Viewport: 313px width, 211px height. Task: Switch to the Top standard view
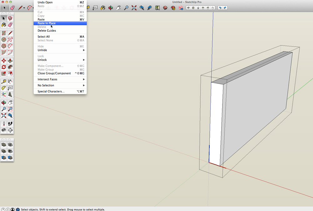[193, 8]
